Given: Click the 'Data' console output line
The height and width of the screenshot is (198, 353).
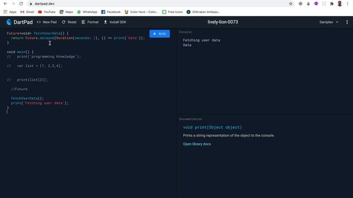Looking at the screenshot, I should tap(187, 45).
